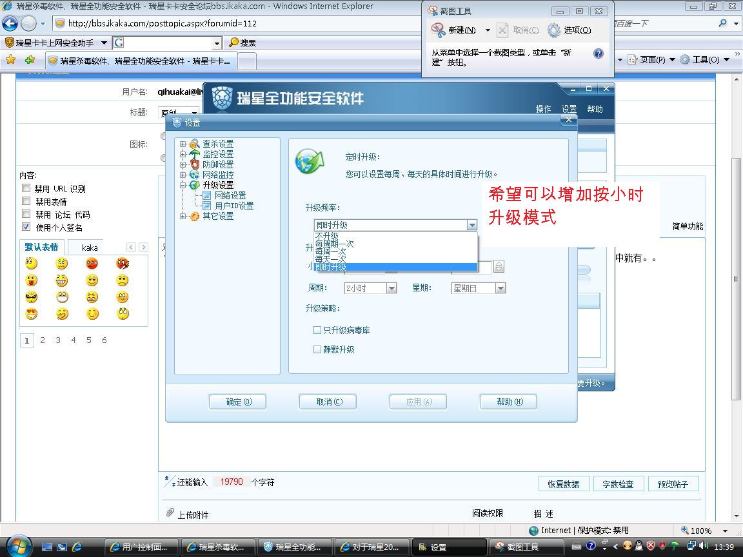Expand the 防御设置 tree node
This screenshot has height=557, width=743.
183,165
